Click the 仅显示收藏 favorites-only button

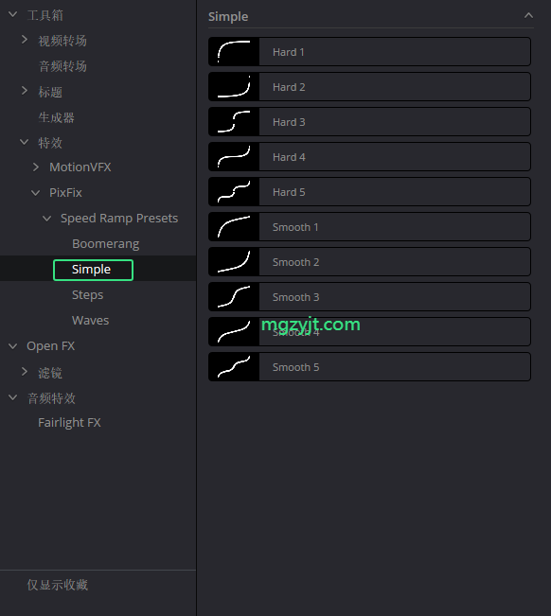pos(58,585)
